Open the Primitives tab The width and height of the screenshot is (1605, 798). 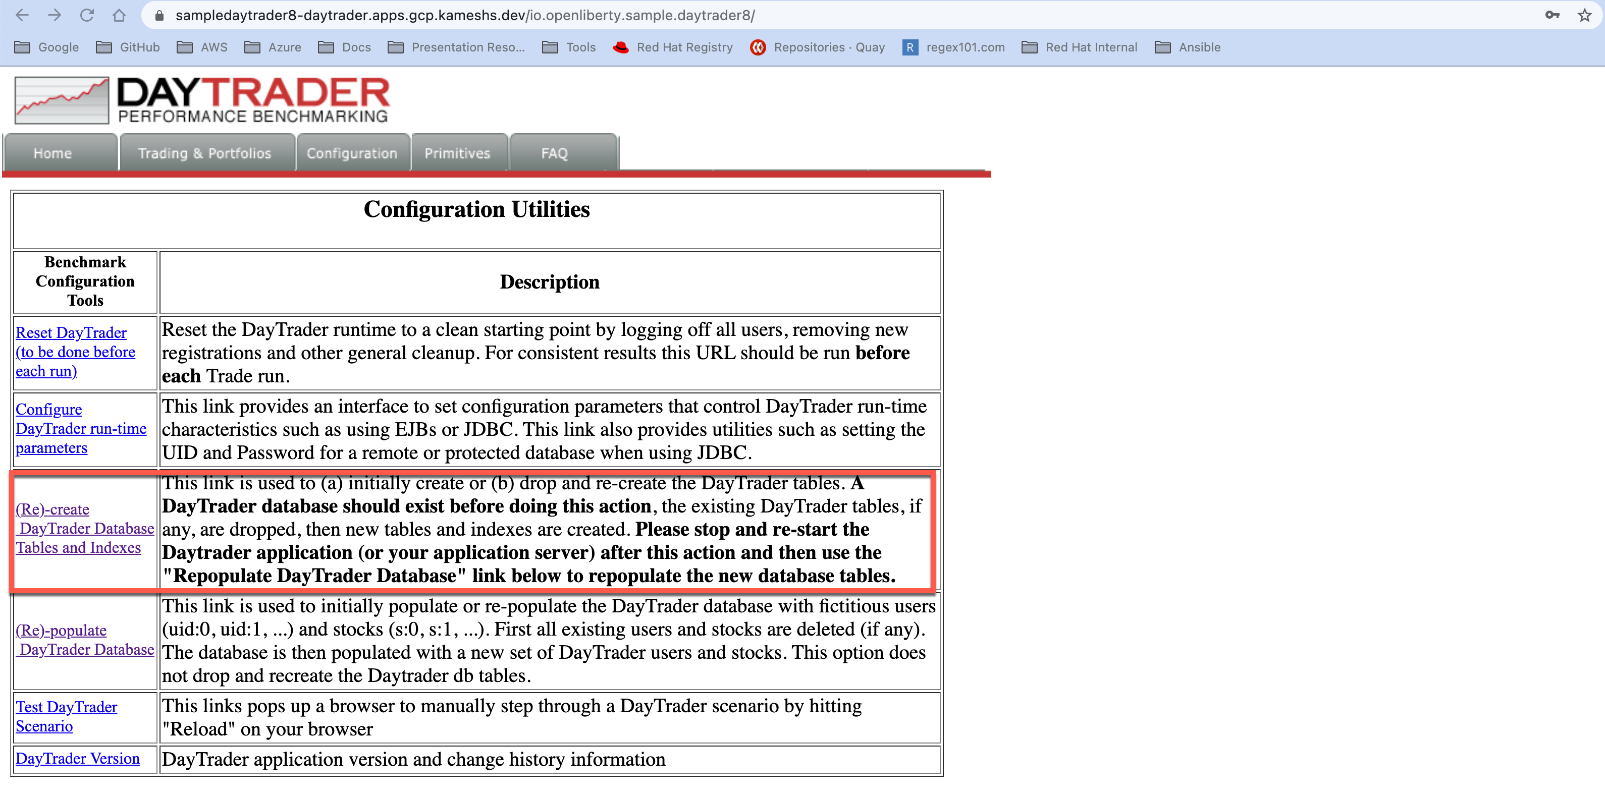[459, 152]
